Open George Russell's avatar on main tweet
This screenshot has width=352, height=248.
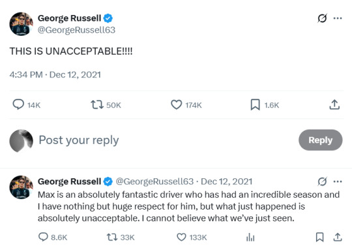[21, 24]
